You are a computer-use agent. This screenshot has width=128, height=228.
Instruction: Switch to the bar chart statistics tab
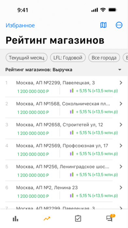coord(16,218)
